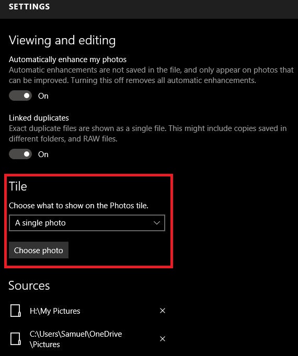Viewport: 298px width, 356px height.
Task: Disable the Linked duplicates switch
Action: [20, 154]
